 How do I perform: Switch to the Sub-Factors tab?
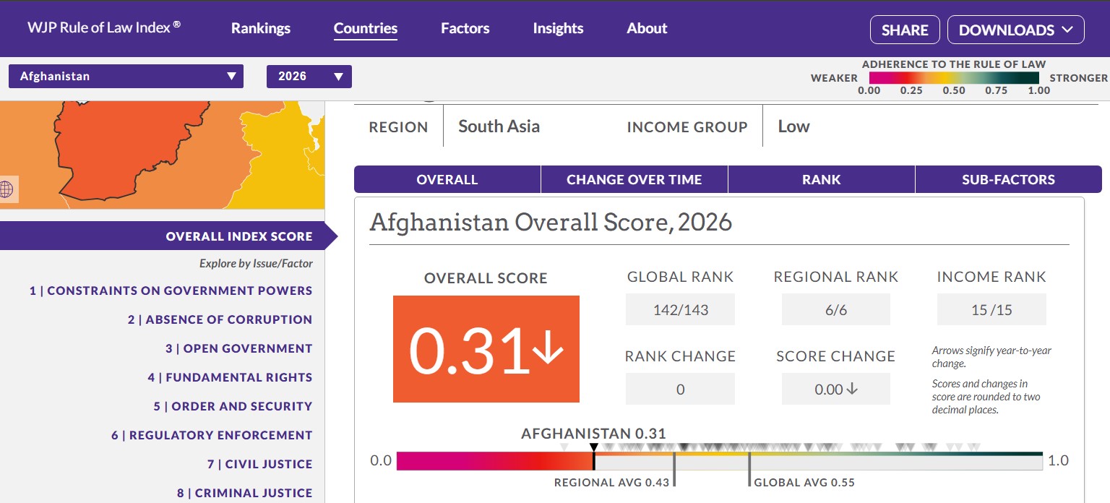pos(1008,179)
